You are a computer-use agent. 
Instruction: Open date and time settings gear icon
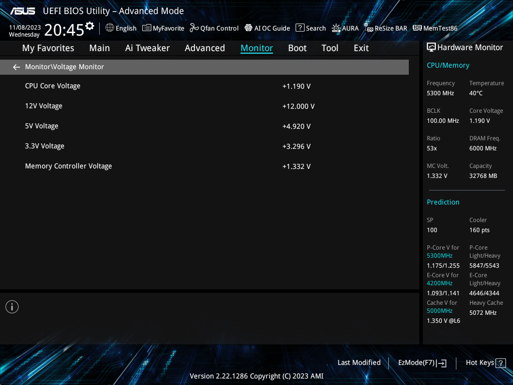click(x=90, y=26)
